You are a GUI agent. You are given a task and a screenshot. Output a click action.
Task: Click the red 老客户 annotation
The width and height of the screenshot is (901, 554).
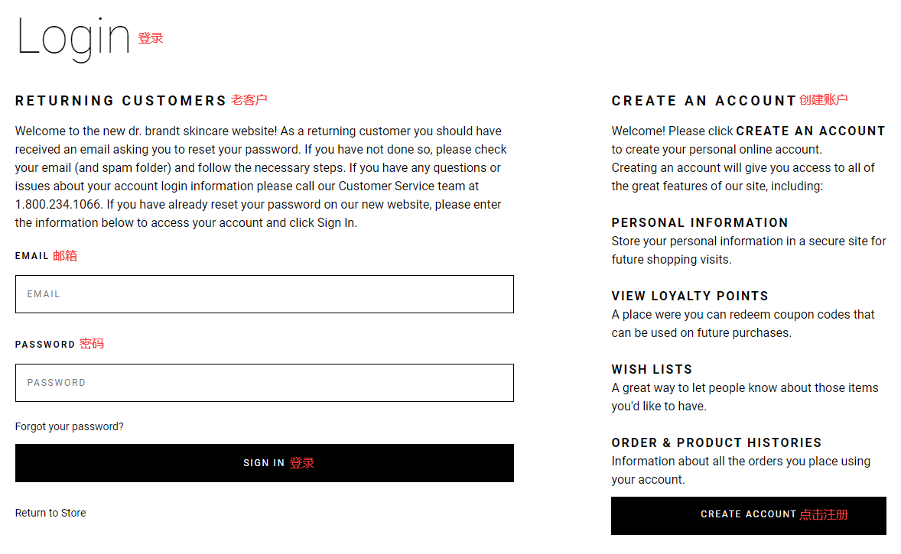pos(249,100)
